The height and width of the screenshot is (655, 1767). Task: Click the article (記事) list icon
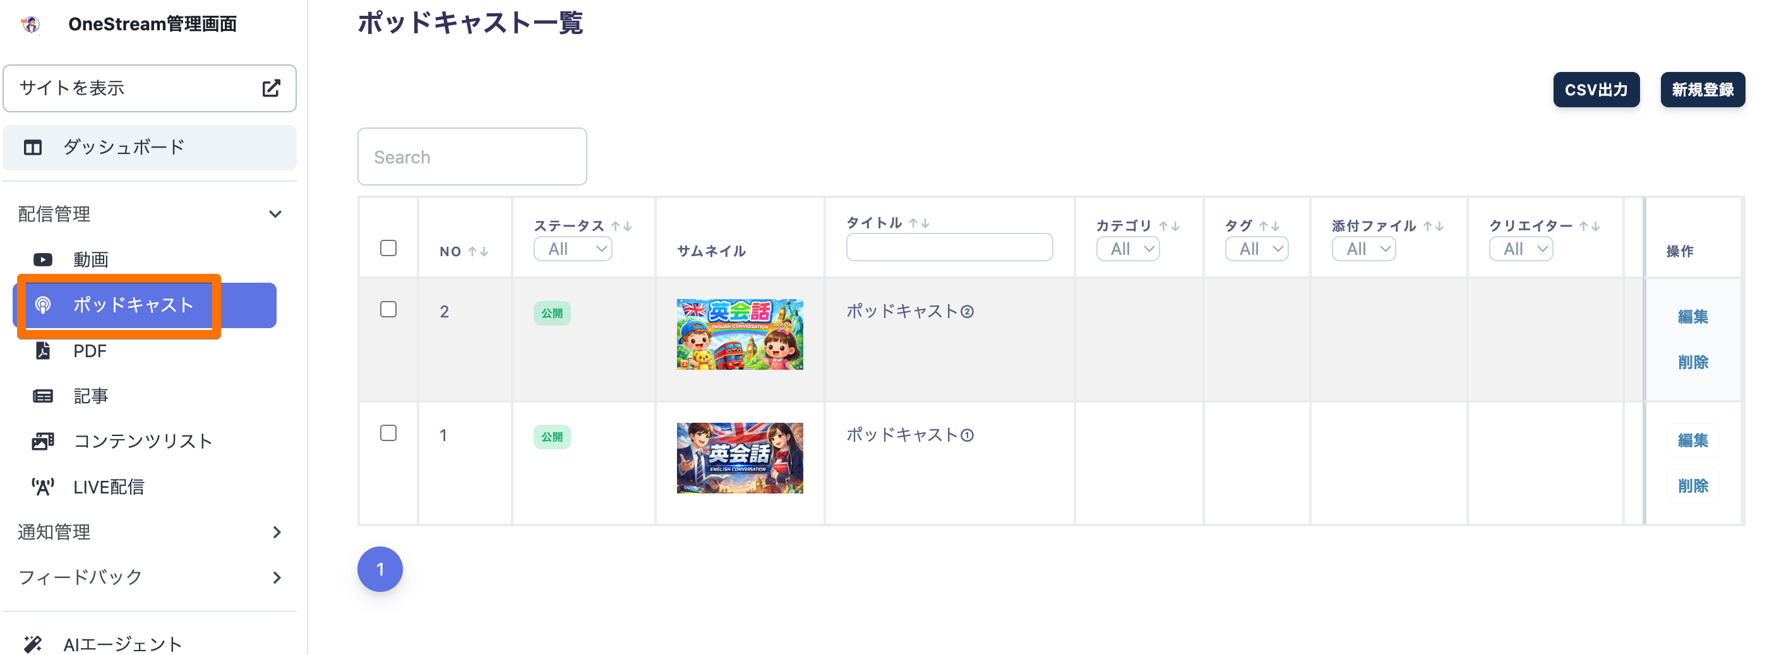pos(42,396)
